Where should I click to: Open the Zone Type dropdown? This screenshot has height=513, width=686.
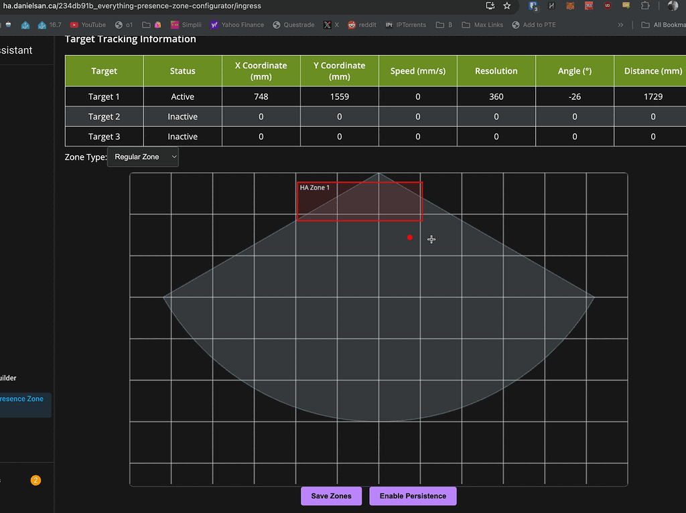coord(143,157)
